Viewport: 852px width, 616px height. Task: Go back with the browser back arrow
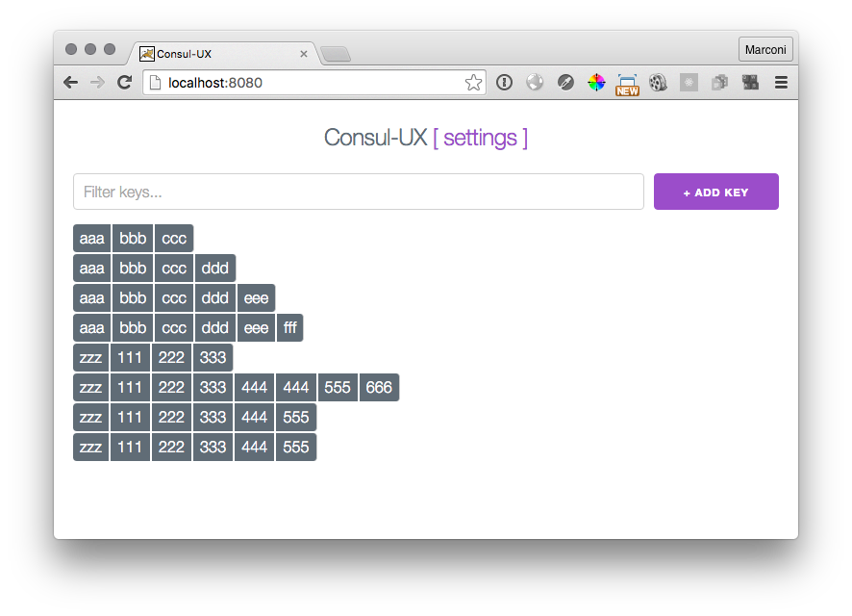(x=70, y=83)
